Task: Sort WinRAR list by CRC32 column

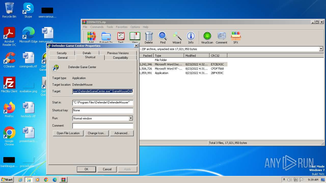Action: tap(218, 55)
